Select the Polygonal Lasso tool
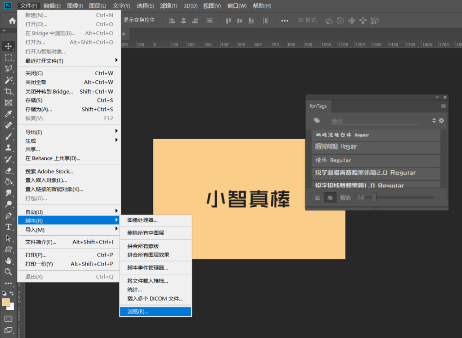 [x=8, y=69]
